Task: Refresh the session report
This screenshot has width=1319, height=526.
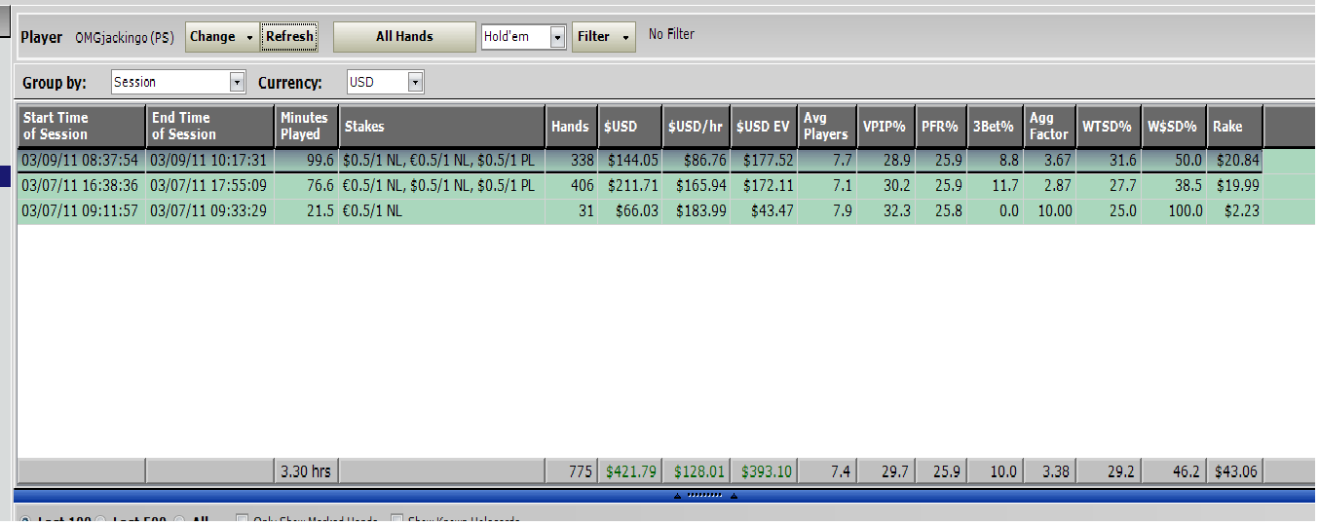Action: pos(290,37)
